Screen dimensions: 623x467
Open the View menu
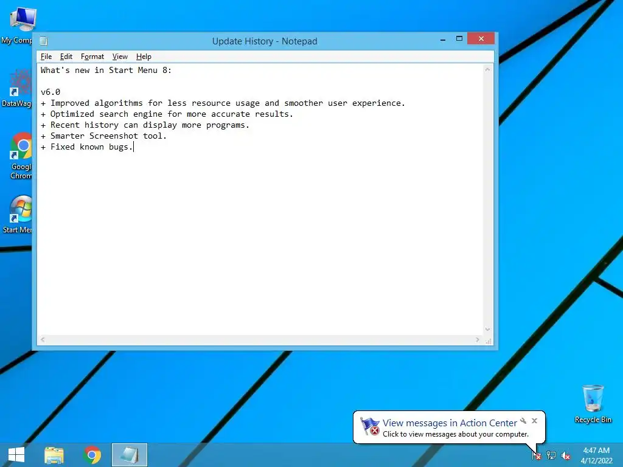(x=120, y=57)
